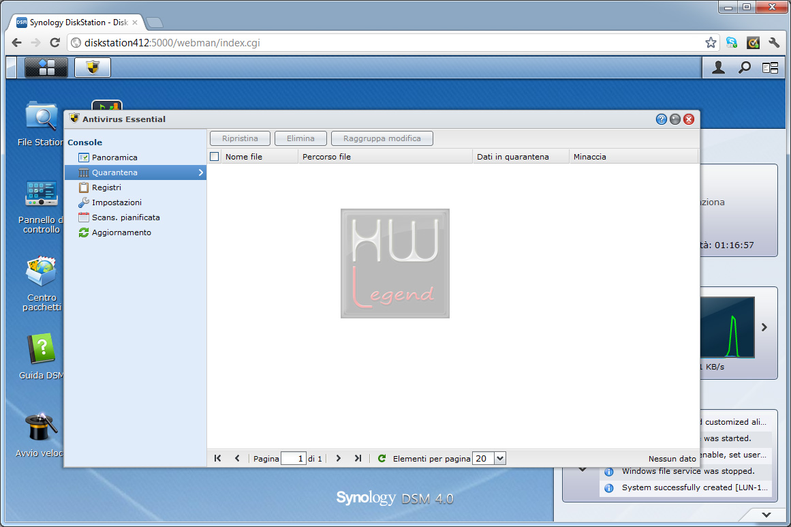Close the Synology DiskStation browser tab
Viewport: 791px width, 527px height.
pyautogui.click(x=135, y=22)
